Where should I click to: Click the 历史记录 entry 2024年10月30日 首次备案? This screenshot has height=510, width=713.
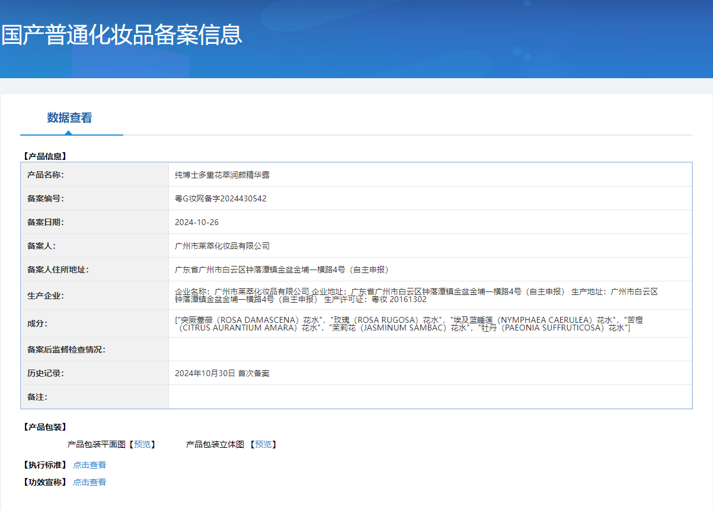222,373
